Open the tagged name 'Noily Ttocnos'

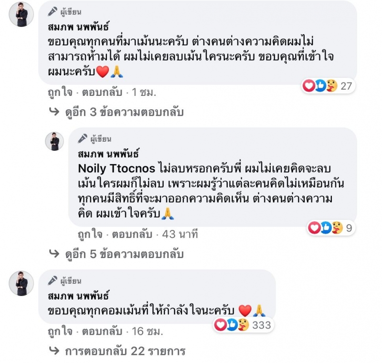click(117, 169)
